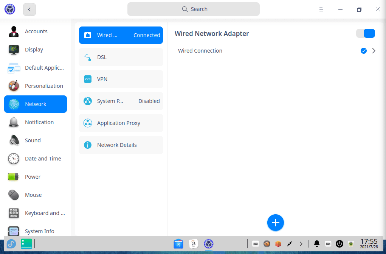Image resolution: width=386 pixels, height=254 pixels.
Task: Expand Wired Connection details chevron
Action: pos(374,51)
